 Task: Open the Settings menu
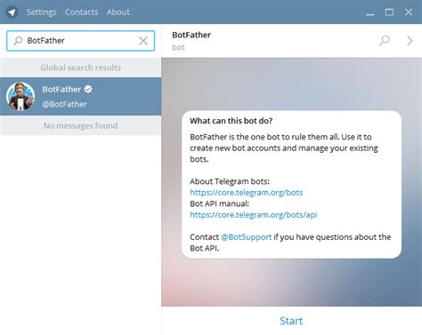point(41,12)
